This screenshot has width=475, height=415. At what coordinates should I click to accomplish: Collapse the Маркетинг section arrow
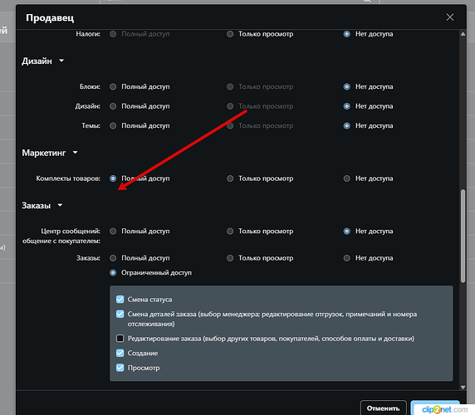tap(75, 153)
